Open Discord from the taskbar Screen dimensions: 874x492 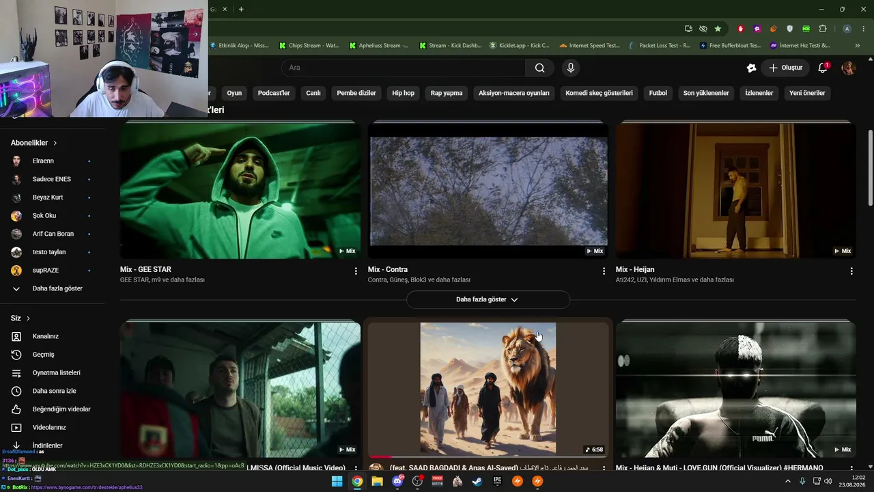click(x=397, y=481)
